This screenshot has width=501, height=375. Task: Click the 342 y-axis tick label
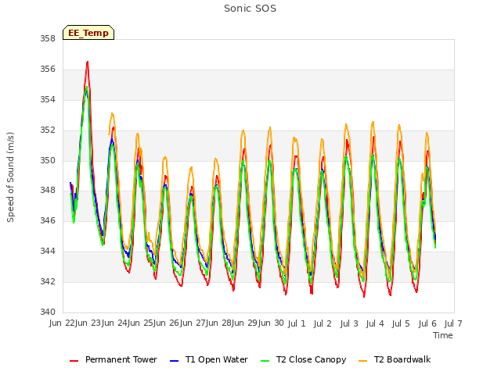(48, 281)
